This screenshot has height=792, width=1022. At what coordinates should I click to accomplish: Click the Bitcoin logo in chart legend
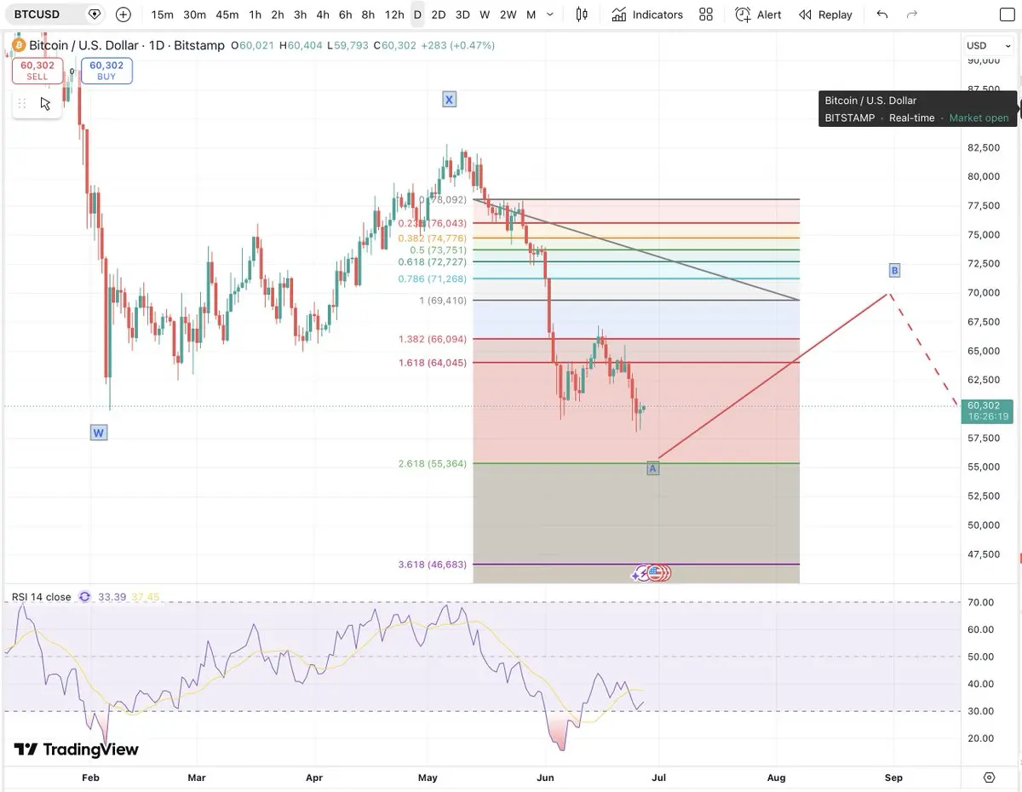(19, 45)
